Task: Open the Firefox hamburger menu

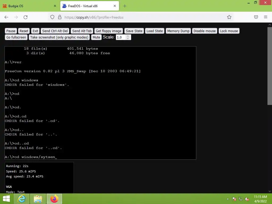Action: point(266,17)
